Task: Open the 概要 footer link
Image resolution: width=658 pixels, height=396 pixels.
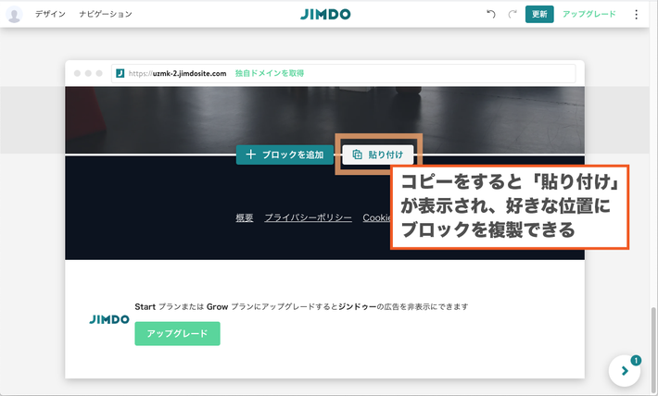Action: pos(245,218)
